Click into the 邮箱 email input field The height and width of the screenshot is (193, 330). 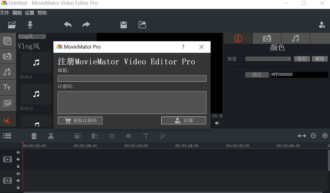[x=132, y=78]
